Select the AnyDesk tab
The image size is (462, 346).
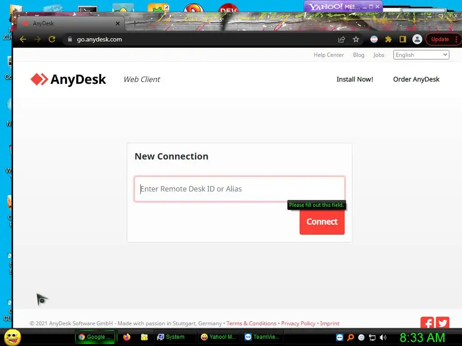tap(71, 23)
